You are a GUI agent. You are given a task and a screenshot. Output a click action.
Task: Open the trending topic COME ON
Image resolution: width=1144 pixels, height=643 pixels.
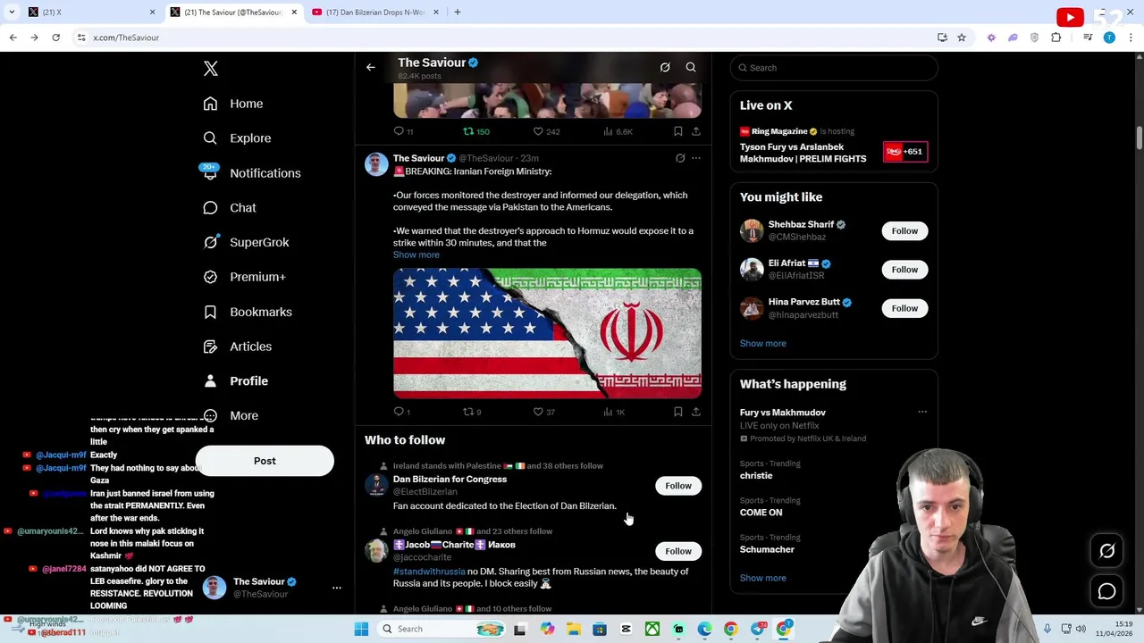pos(761,513)
